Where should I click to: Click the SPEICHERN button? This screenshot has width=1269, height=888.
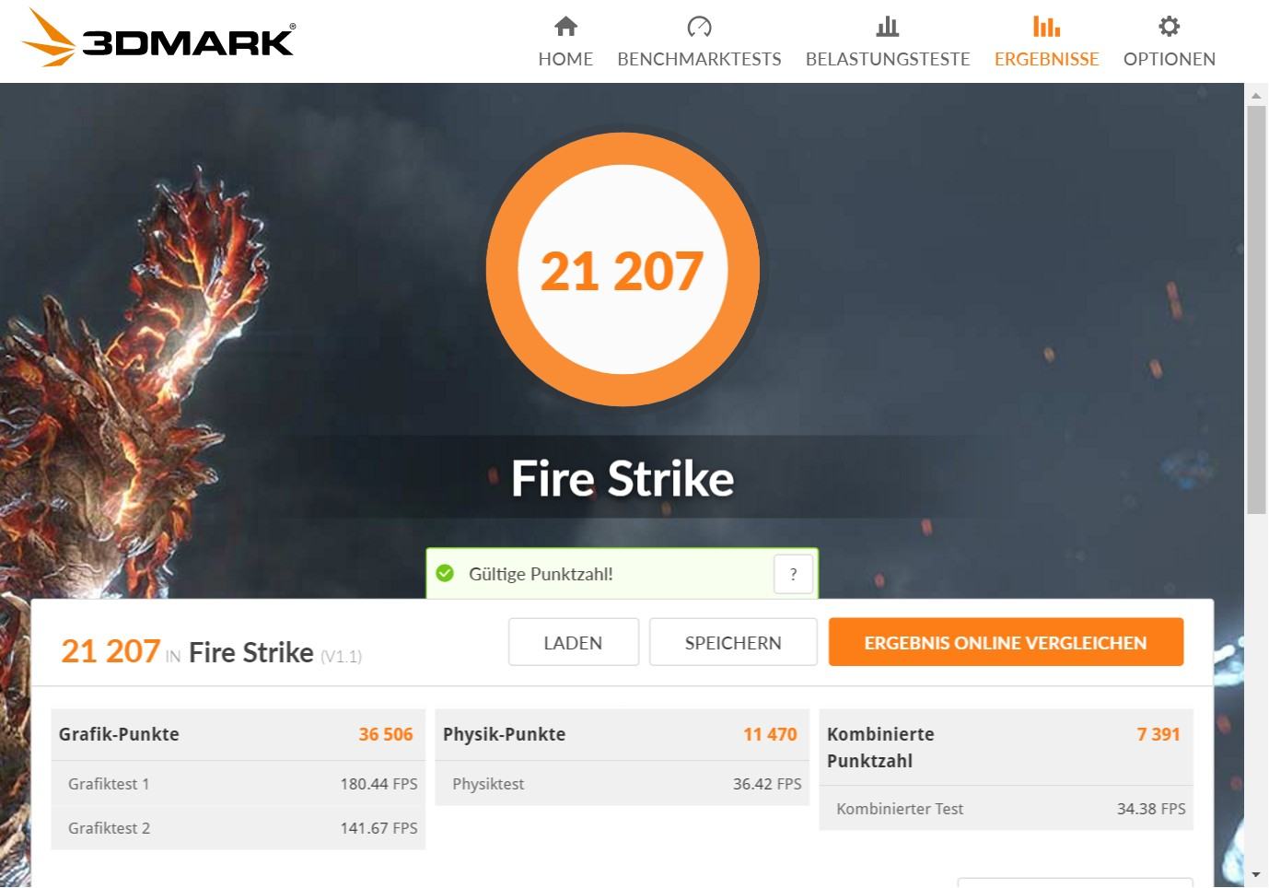[733, 642]
